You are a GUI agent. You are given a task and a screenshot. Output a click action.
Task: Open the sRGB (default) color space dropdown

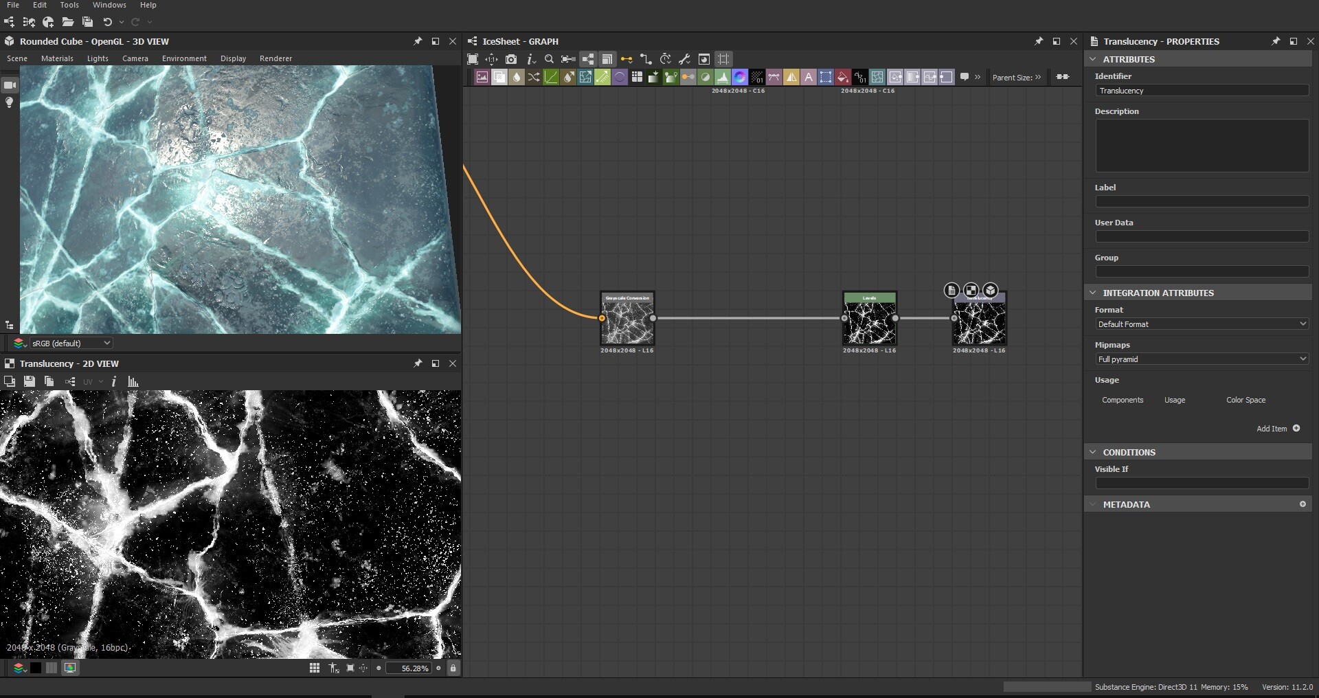pos(70,344)
